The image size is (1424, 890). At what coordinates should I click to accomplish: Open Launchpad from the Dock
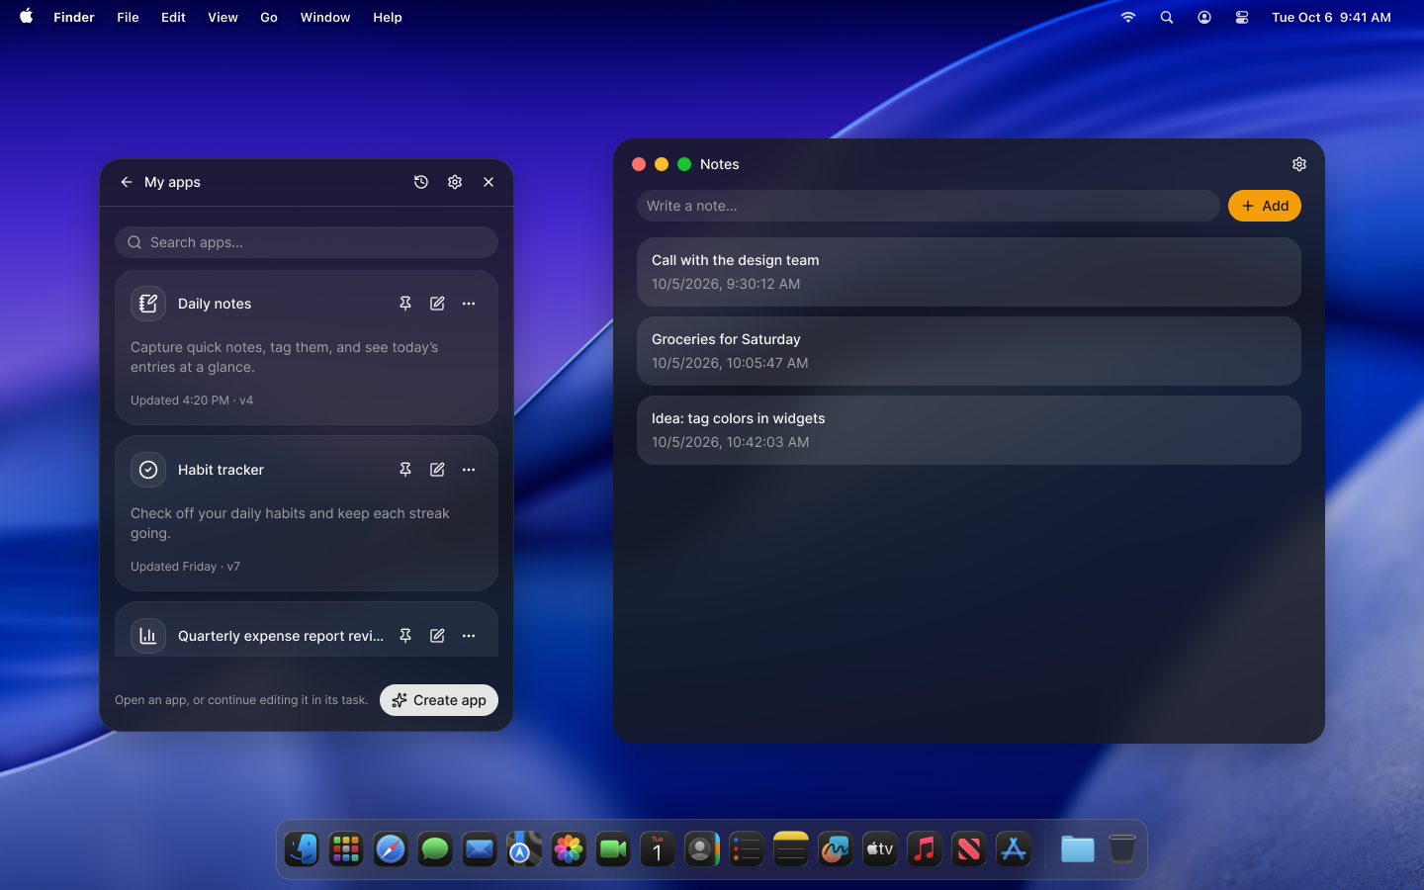346,849
